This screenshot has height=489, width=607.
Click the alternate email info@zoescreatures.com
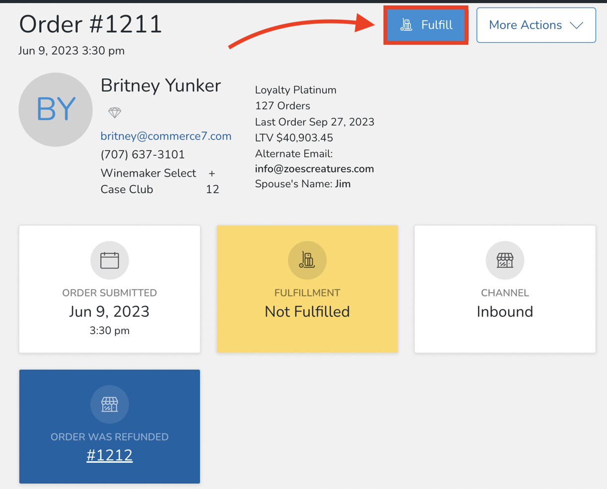(x=314, y=169)
